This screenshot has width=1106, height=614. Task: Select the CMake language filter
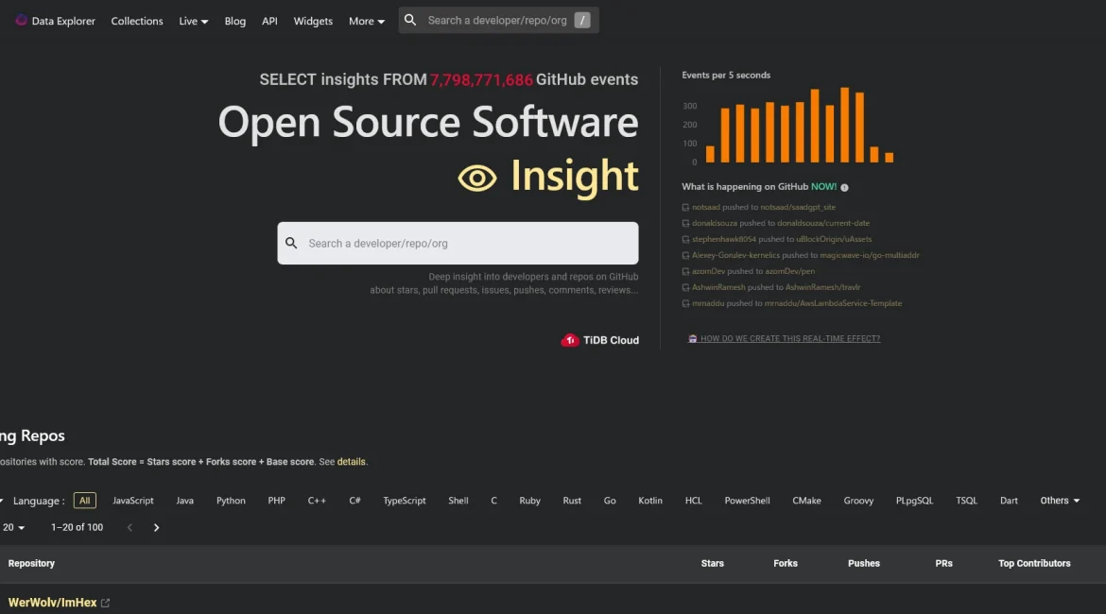tap(806, 501)
